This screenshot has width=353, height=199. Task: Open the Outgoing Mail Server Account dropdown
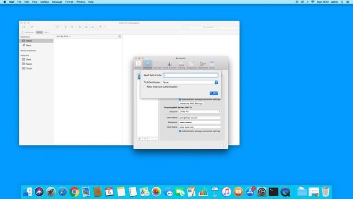[200, 112]
